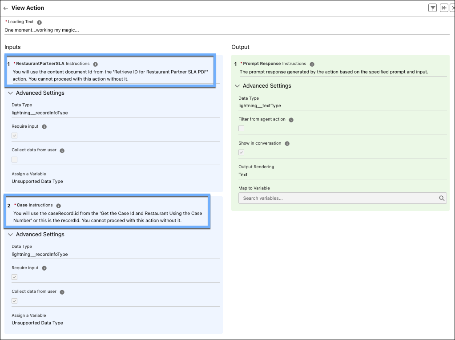Enable Collect data from user for RestaurantPartnerSLA
455x340 pixels.
14,159
